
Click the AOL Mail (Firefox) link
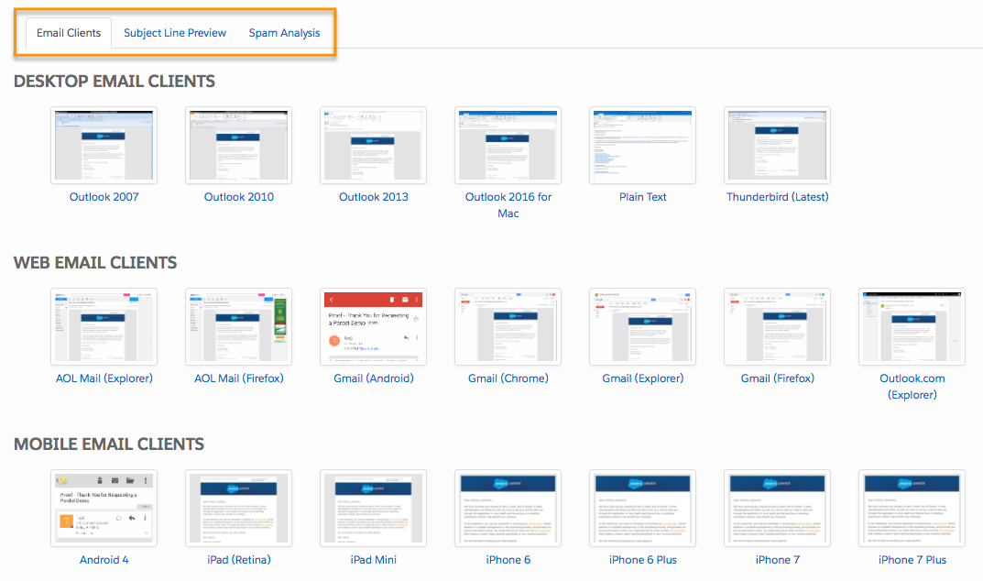(x=239, y=378)
